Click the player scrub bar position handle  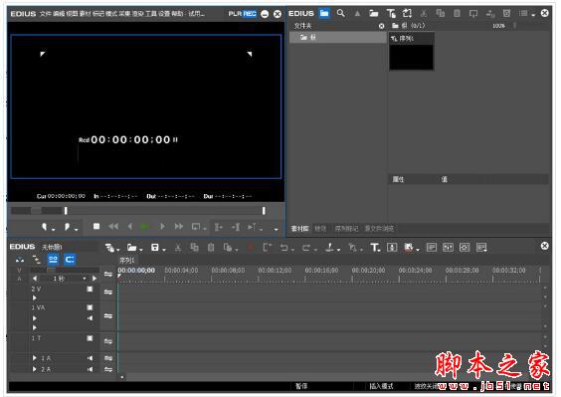(66, 211)
